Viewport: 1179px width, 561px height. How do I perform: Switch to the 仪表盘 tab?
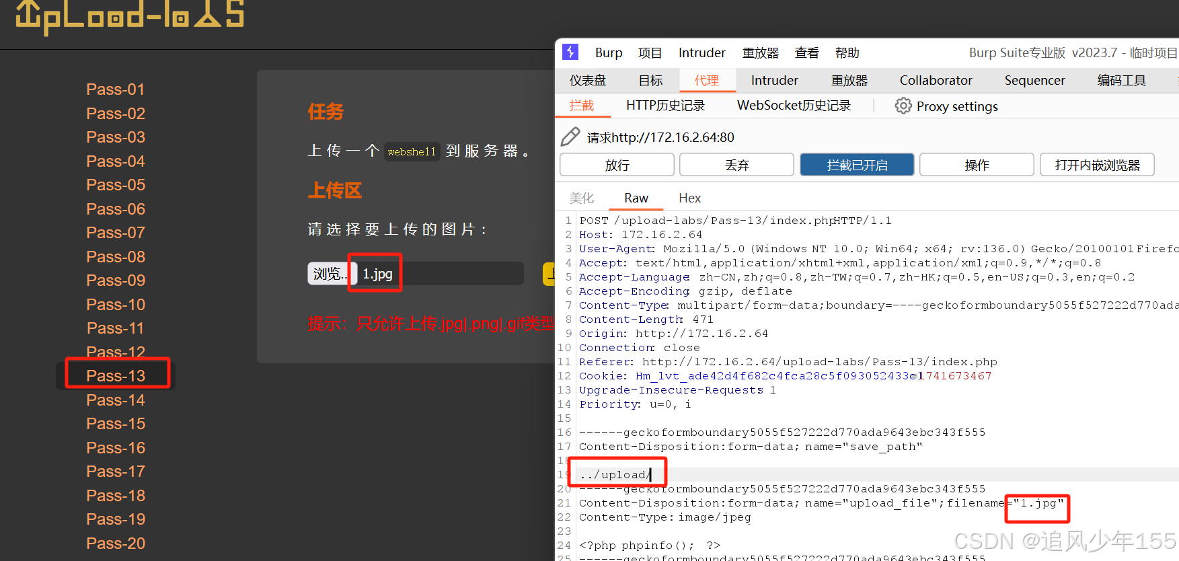click(x=588, y=81)
